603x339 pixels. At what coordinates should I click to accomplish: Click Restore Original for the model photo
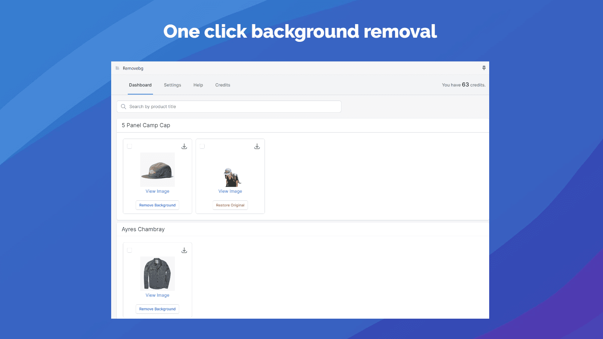click(x=230, y=205)
